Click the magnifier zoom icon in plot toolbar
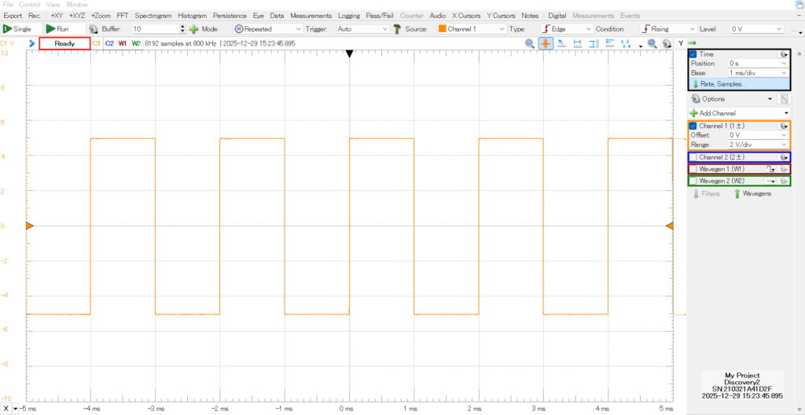This screenshot has width=805, height=415. click(x=530, y=43)
